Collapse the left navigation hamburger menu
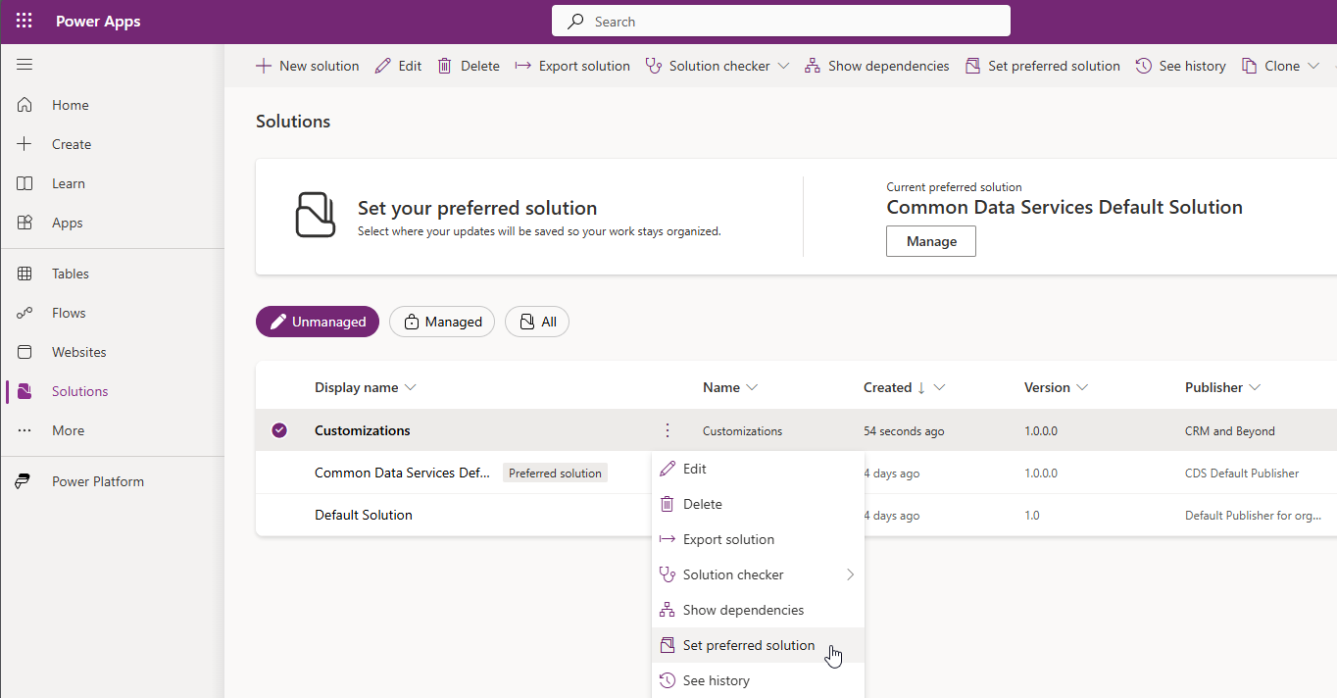Image resolution: width=1337 pixels, height=698 pixels. point(25,65)
